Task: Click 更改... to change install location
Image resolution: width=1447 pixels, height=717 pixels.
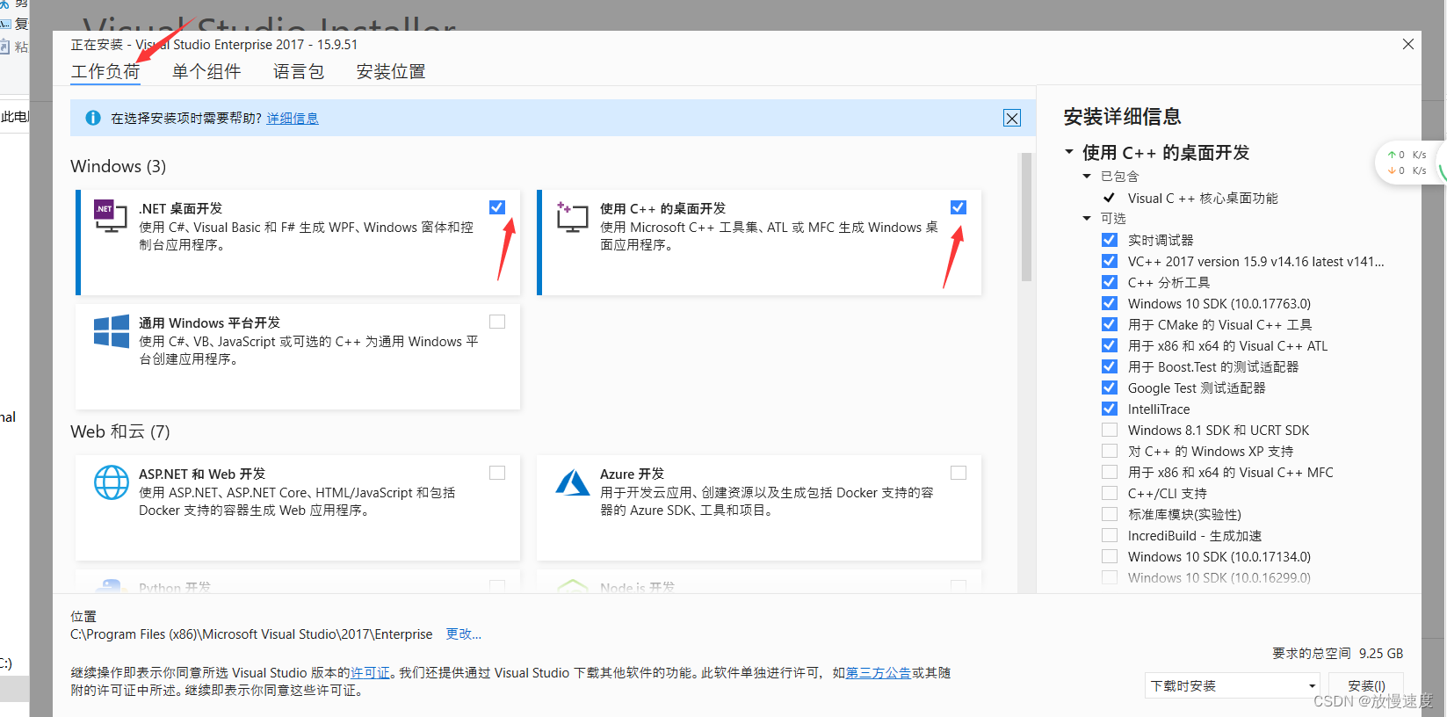Action: point(464,634)
